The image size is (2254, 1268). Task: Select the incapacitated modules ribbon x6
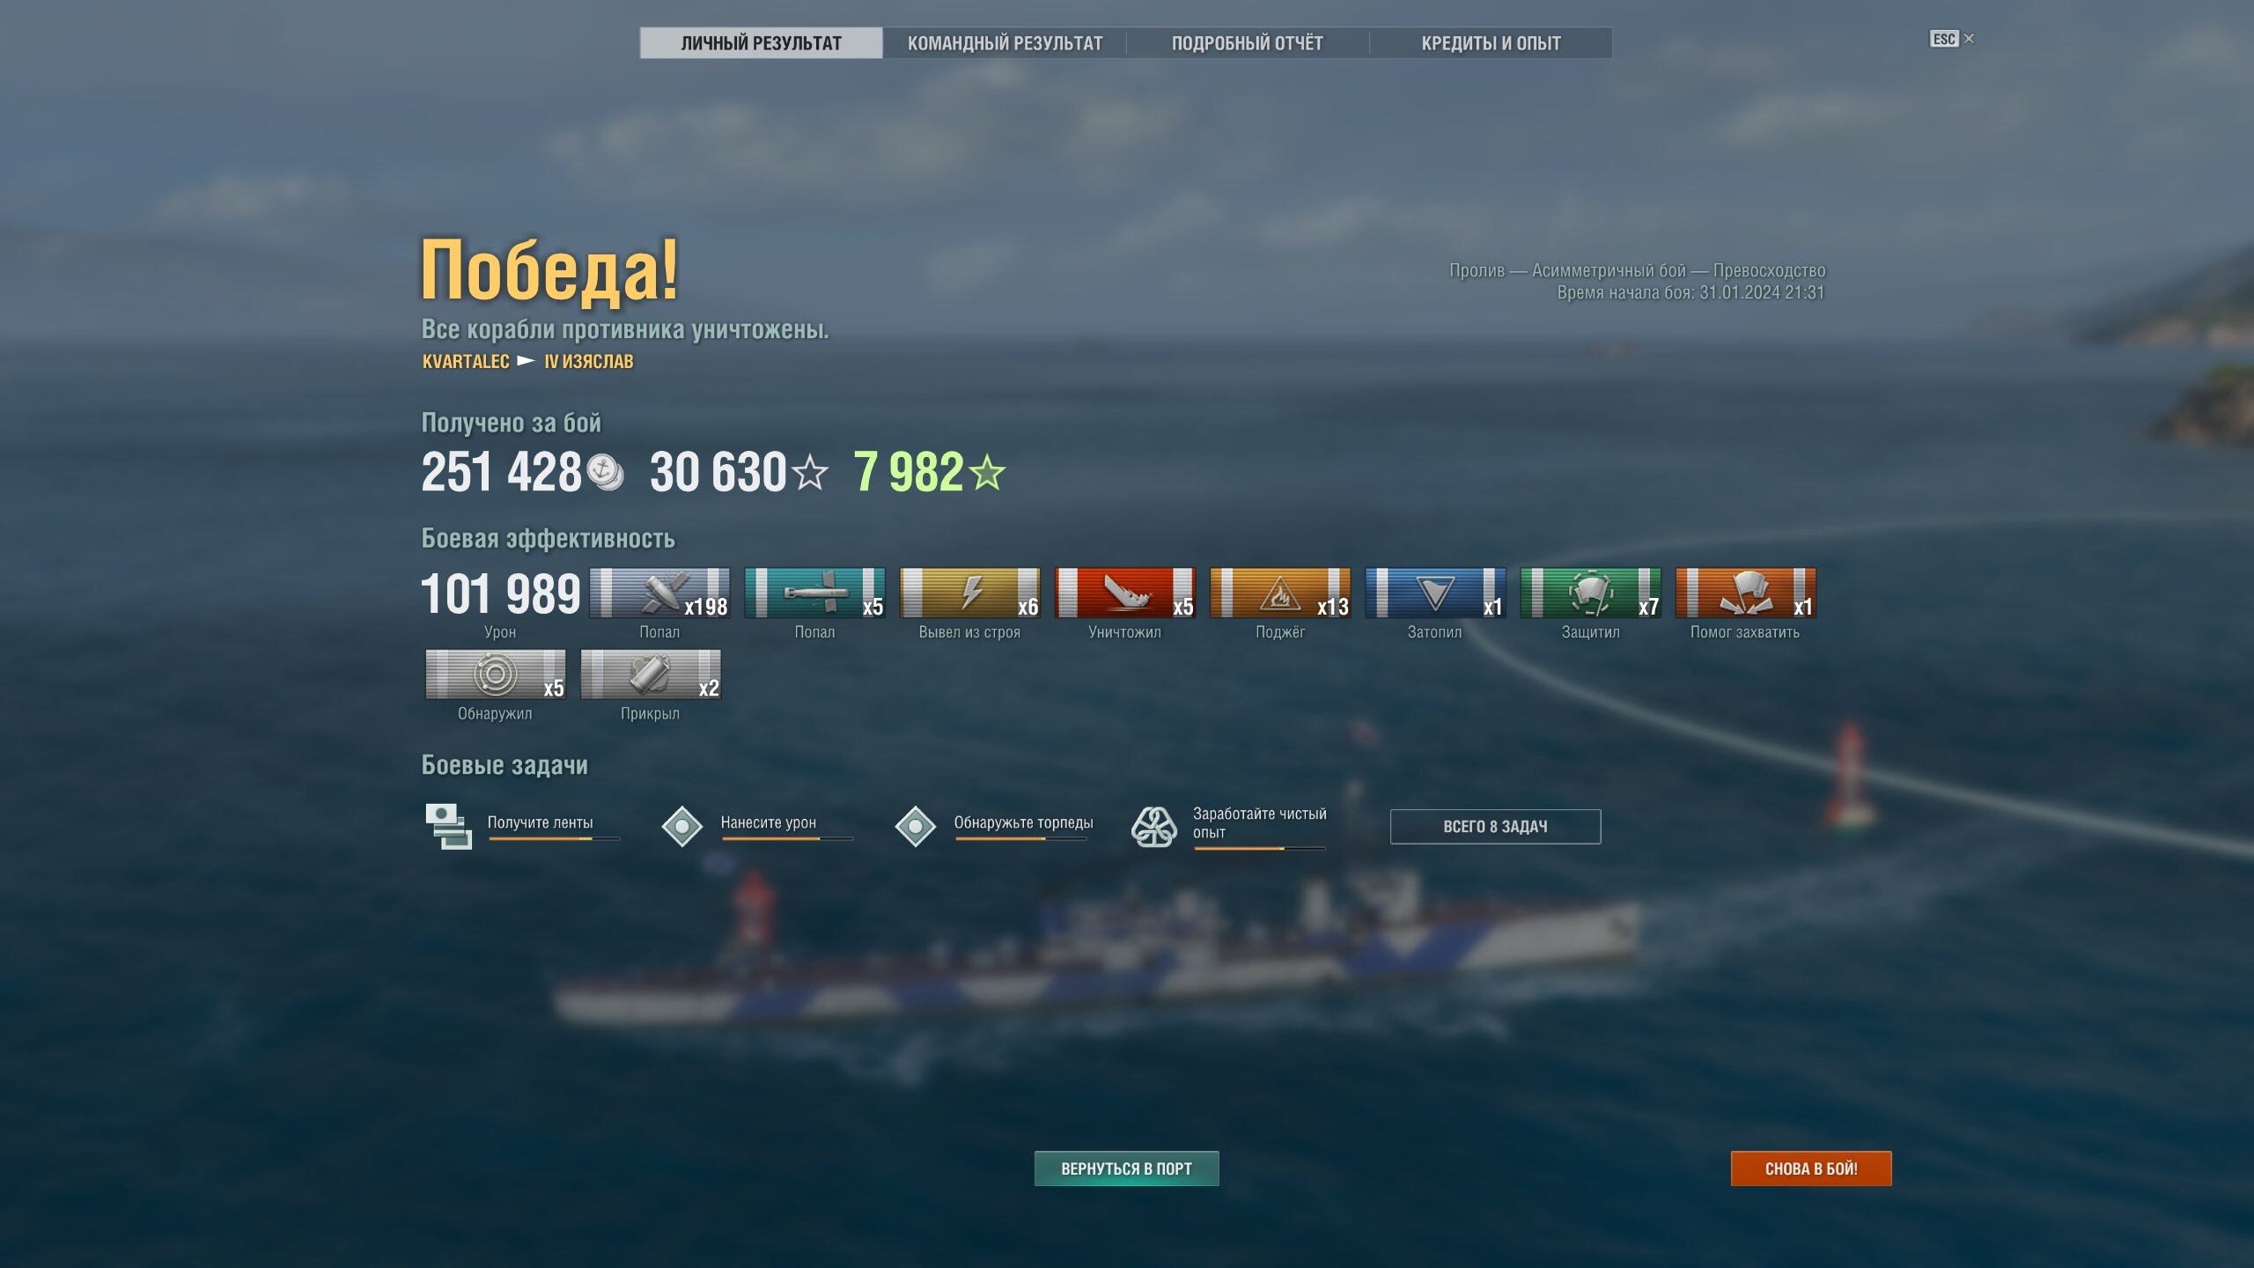click(x=969, y=593)
